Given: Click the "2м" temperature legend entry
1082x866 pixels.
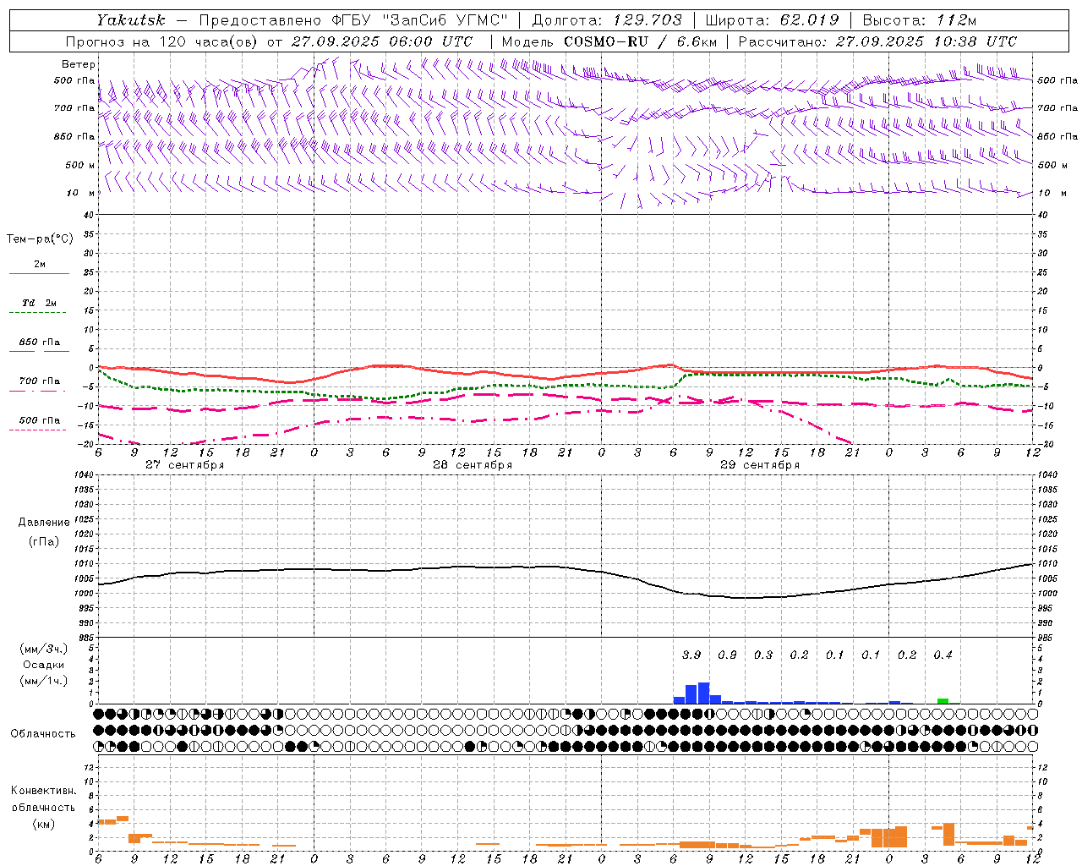Looking at the screenshot, I should point(39,265).
